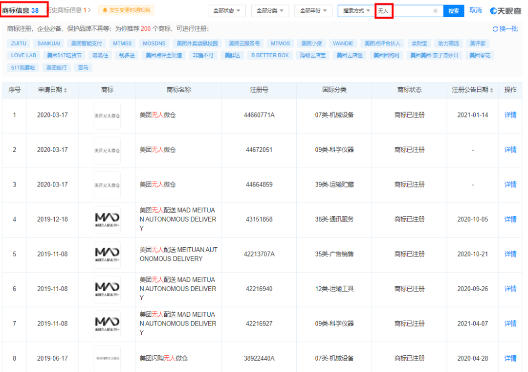Viewport: 528px width, 372px height.
Task: Open trademark image for registration 44660771A
Action: click(x=107, y=116)
